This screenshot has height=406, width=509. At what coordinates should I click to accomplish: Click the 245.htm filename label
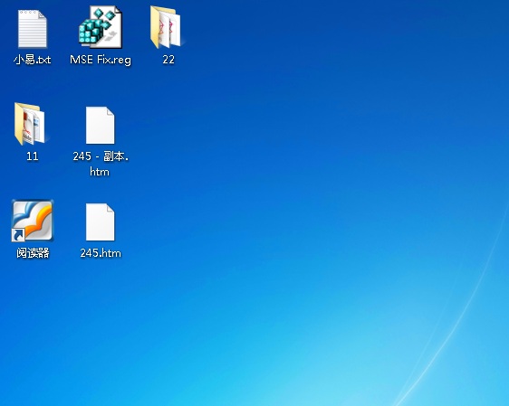point(101,253)
